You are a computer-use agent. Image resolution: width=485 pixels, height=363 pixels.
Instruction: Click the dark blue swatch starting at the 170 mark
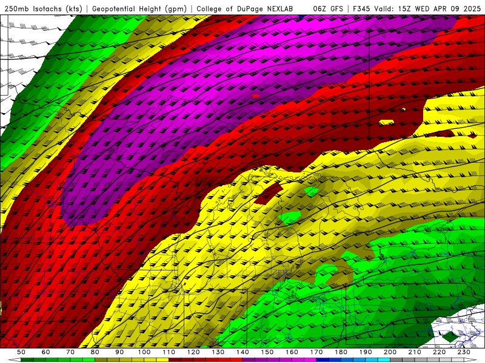click(323, 360)
